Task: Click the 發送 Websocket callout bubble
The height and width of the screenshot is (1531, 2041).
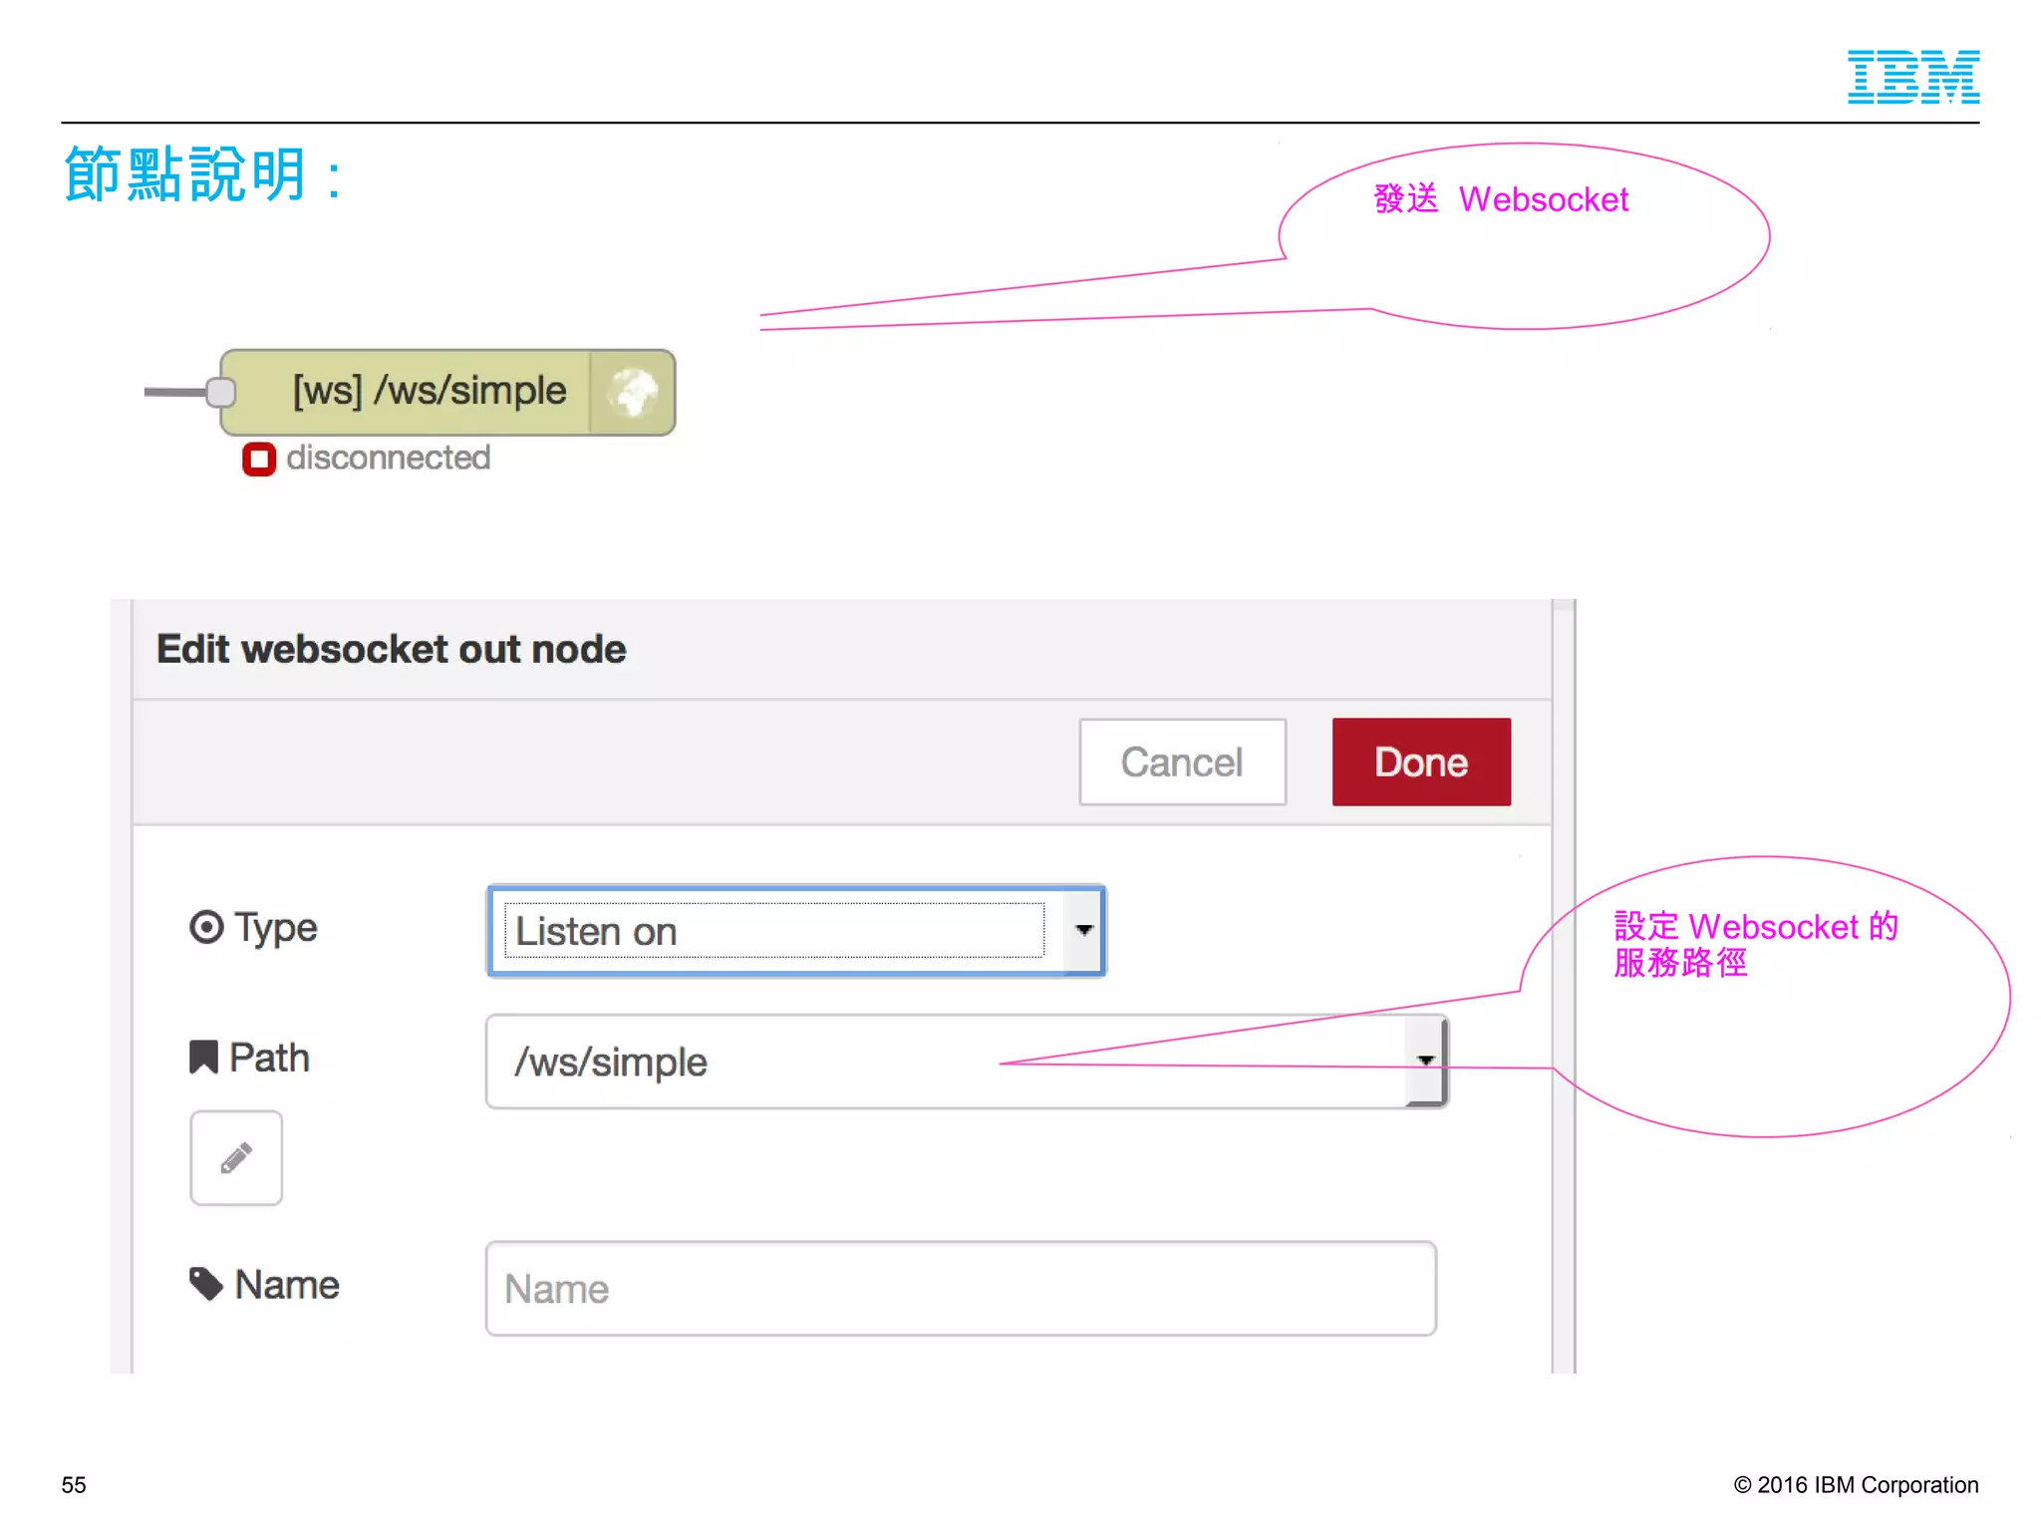Action: (1525, 237)
